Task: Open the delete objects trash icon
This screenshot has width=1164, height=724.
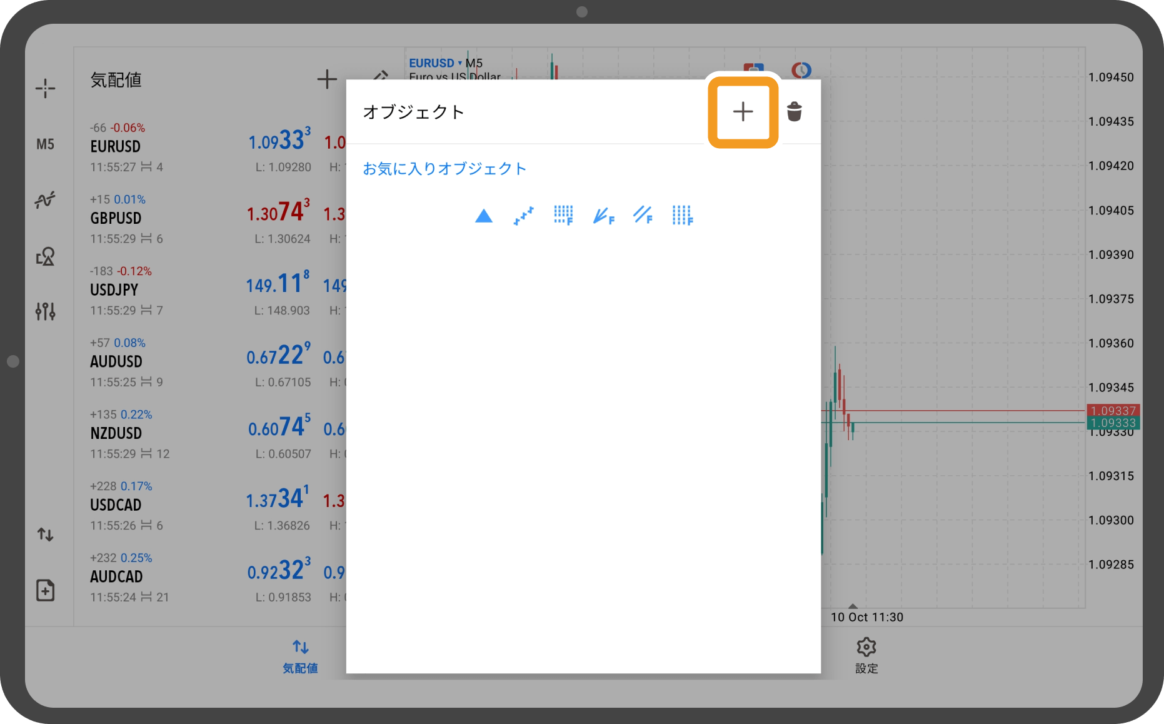Action: click(x=795, y=113)
